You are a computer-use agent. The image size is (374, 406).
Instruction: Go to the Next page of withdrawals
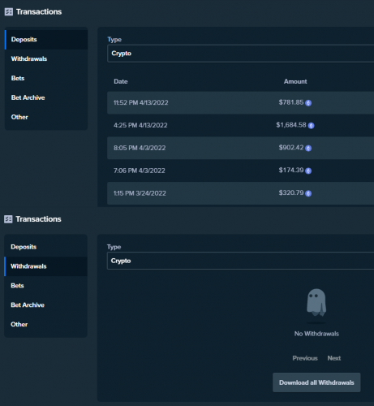[334, 358]
